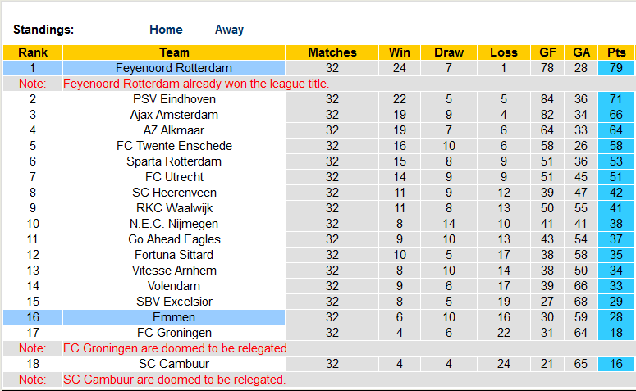
Task: Open Ajax Amsterdam team page
Action: (x=174, y=115)
